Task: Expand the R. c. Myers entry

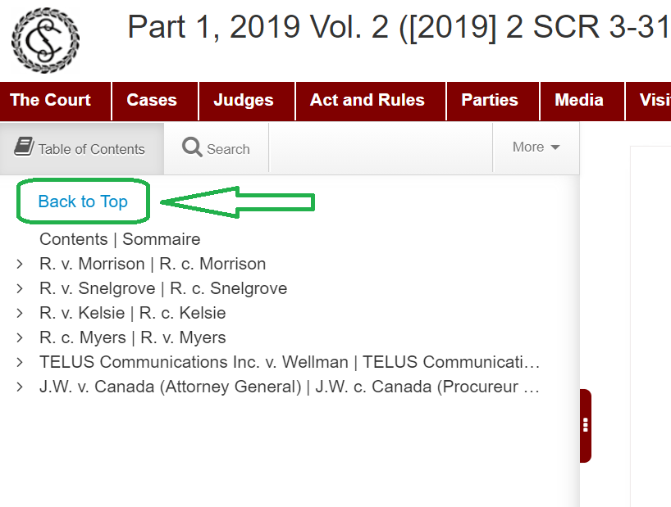Action: click(20, 338)
